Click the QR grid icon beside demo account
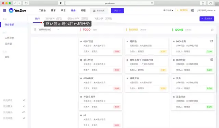This screenshot has width=219, height=128. click(x=192, y=10)
